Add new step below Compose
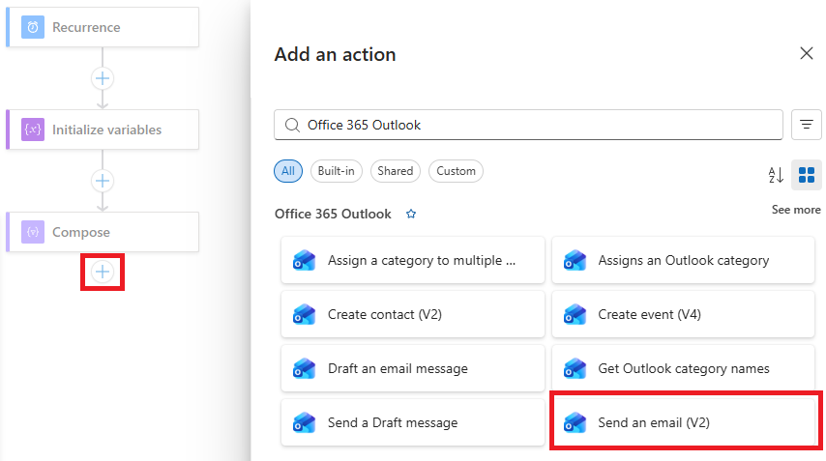This screenshot has width=826, height=461. [x=103, y=273]
